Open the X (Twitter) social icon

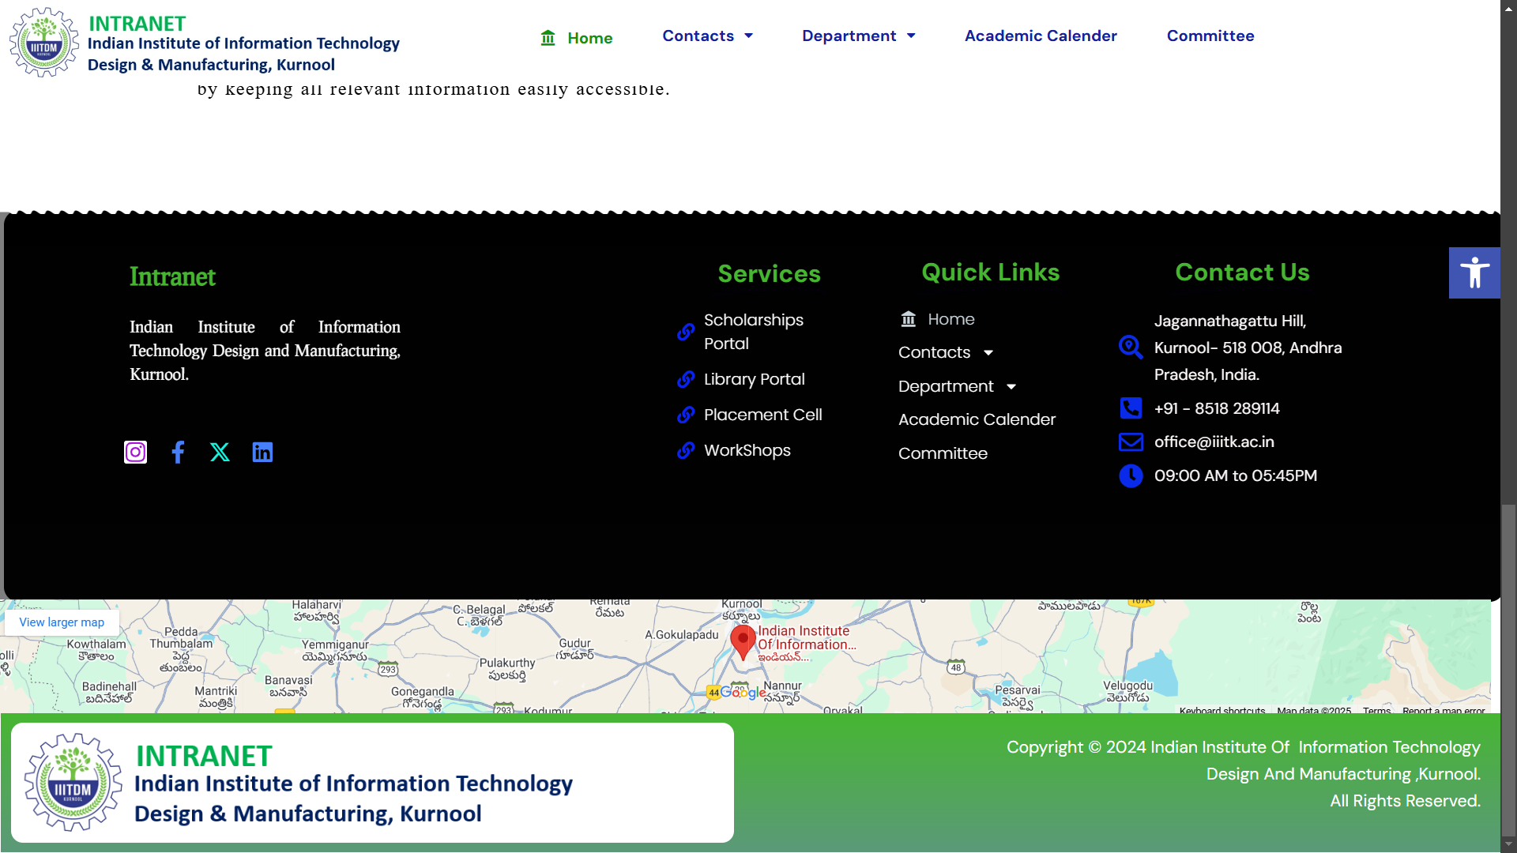(x=220, y=452)
